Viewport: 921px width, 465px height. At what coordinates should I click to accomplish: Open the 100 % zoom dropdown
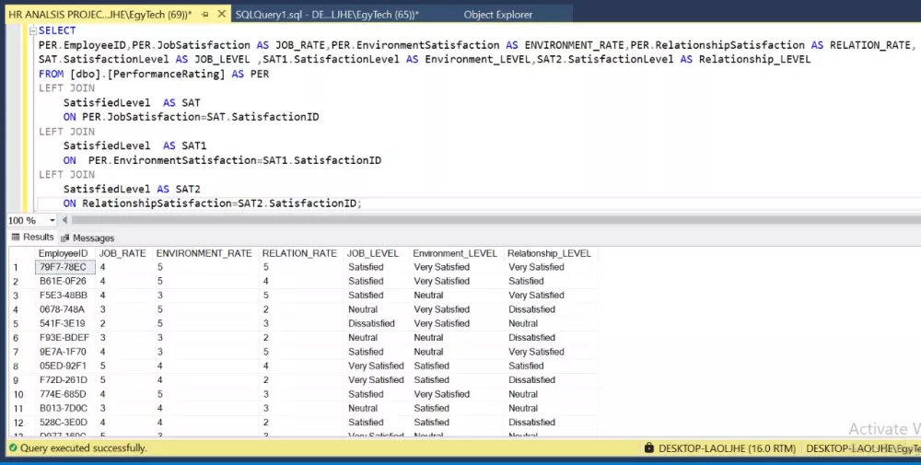tap(52, 220)
